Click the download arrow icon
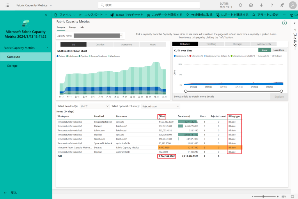The image size is (298, 199). click(261, 5)
